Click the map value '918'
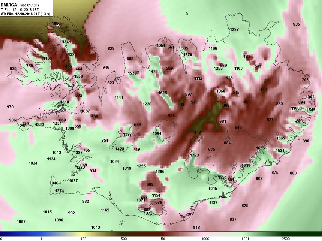Image resolution: width=322 pixels, height=241 pixels. point(196,228)
